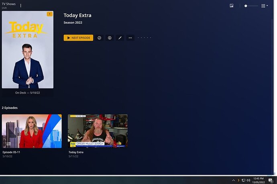This screenshot has height=184, width=277.
Task: Select the Today Extra season poster
Action: click(x=28, y=50)
